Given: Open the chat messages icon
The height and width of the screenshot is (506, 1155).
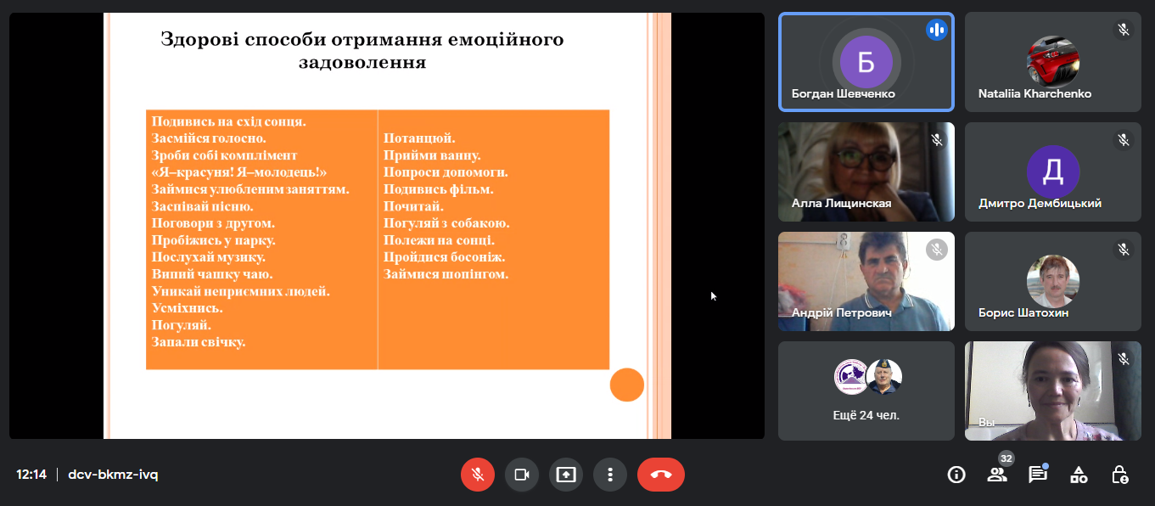Looking at the screenshot, I should tap(1037, 475).
